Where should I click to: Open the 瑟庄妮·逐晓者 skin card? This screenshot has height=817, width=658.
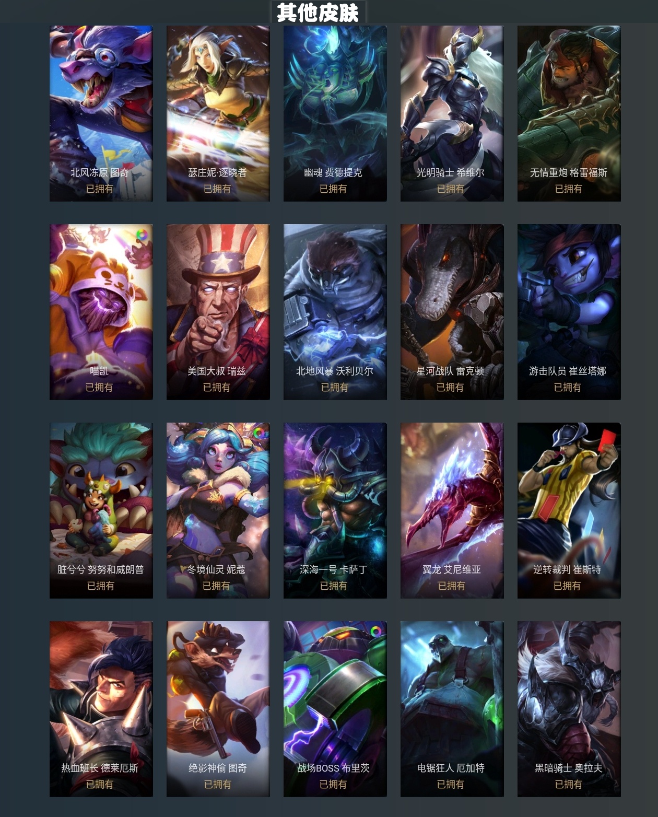(x=218, y=113)
